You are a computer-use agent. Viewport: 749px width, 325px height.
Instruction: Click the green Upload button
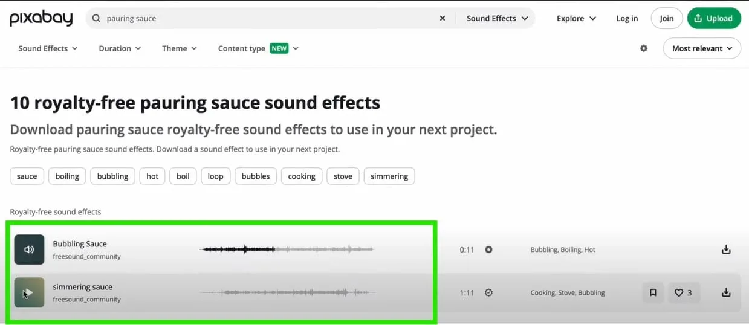click(714, 18)
